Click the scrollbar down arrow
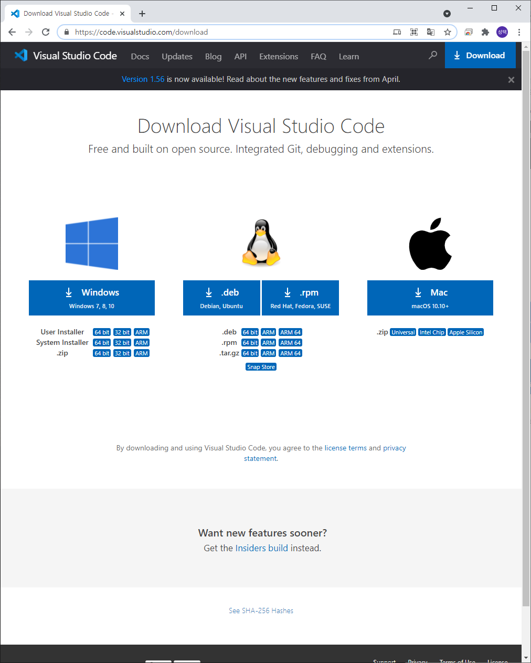Screen dimensions: 531x663 (526, 657)
